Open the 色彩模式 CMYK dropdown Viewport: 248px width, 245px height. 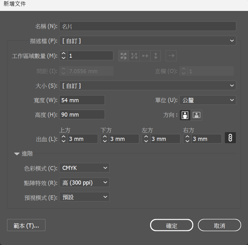(x=84, y=168)
